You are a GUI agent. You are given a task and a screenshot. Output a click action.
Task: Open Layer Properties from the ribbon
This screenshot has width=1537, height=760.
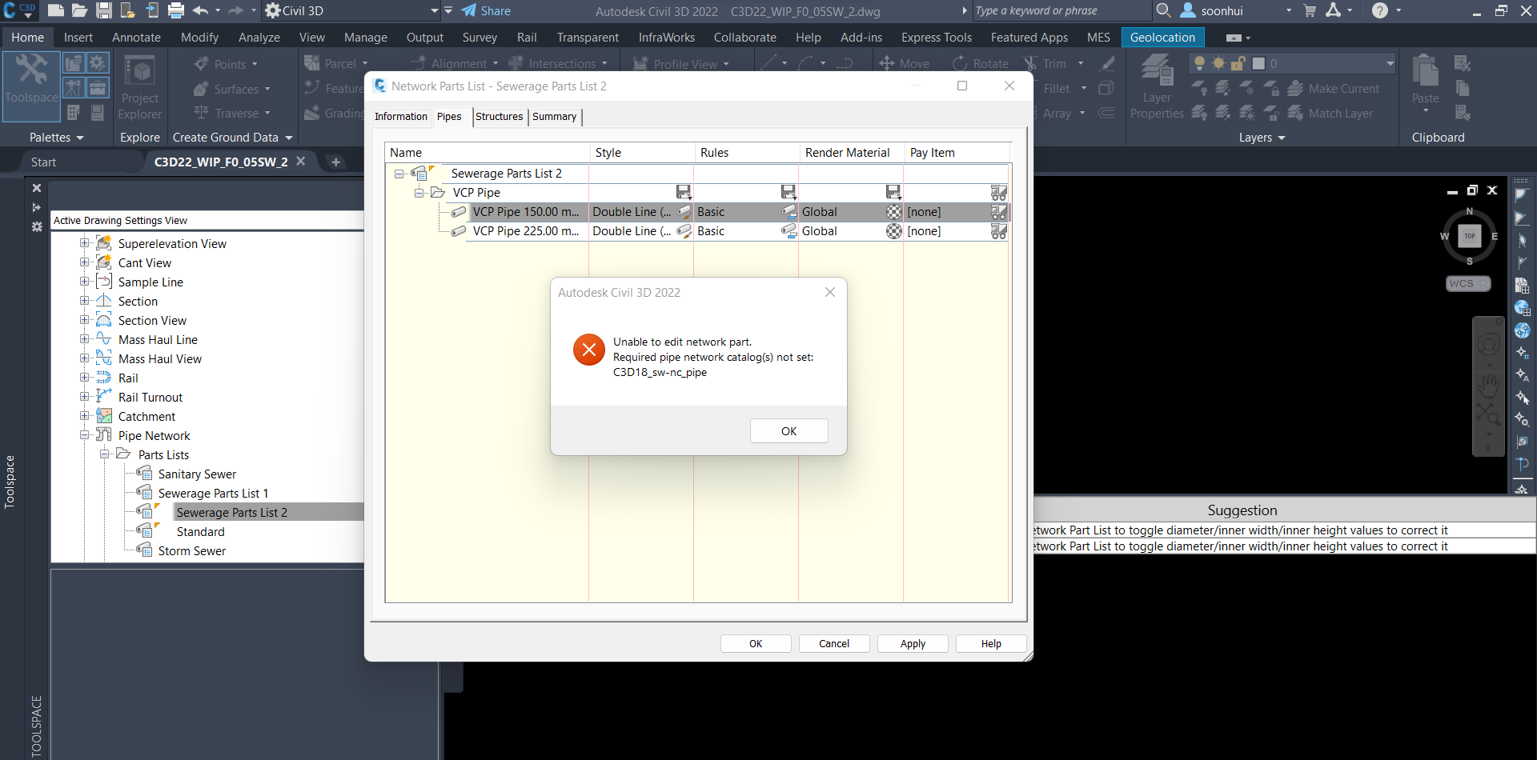point(1157,88)
